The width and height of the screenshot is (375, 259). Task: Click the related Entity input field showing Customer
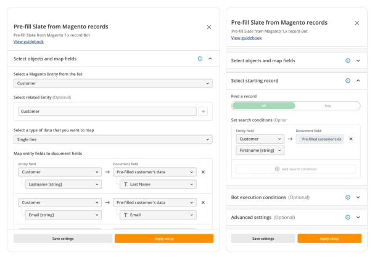(x=107, y=112)
